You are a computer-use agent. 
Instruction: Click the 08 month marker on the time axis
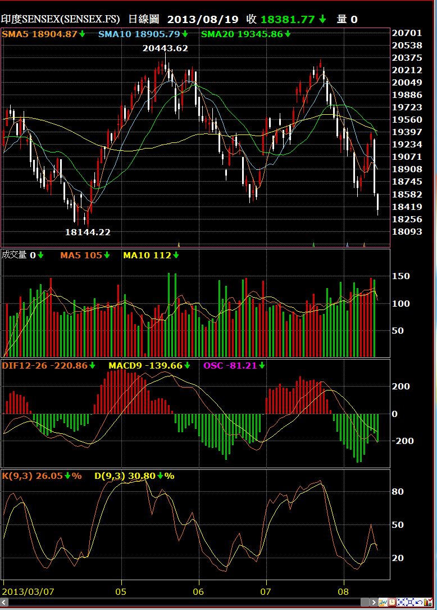pos(343,592)
